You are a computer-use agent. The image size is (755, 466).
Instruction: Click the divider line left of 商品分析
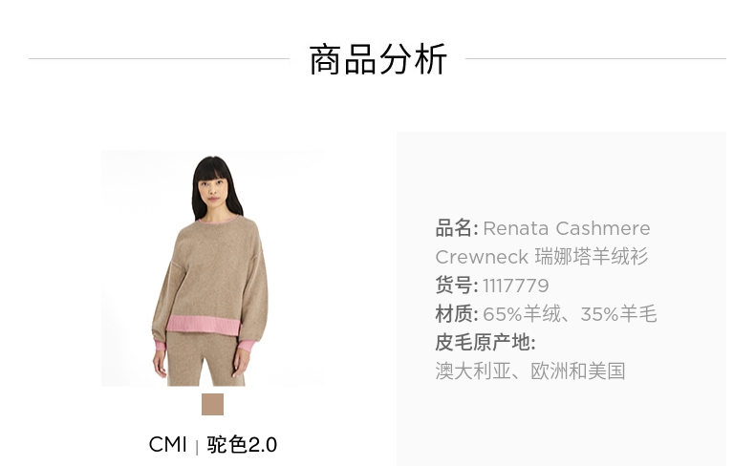(x=160, y=58)
